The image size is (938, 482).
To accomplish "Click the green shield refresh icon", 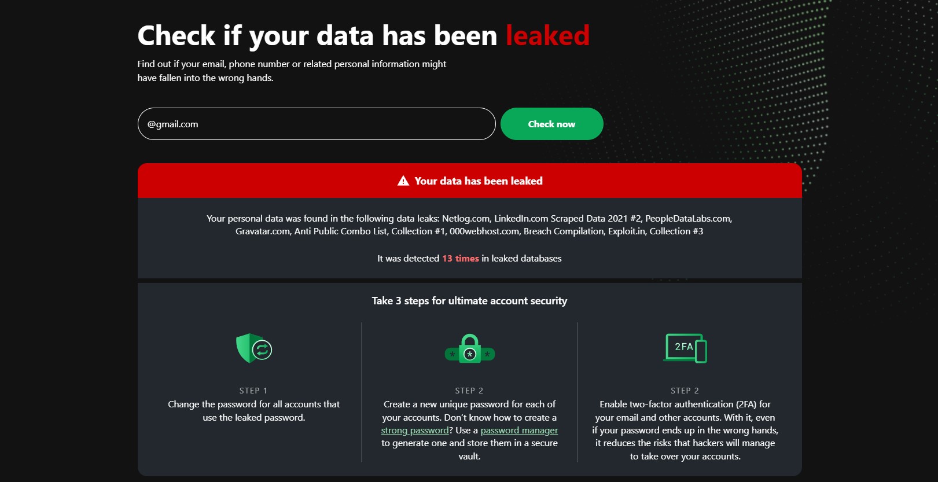I will click(x=254, y=348).
